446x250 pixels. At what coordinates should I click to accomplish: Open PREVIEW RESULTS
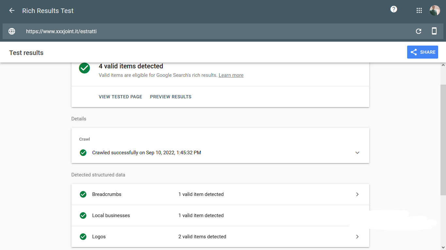pos(171,97)
